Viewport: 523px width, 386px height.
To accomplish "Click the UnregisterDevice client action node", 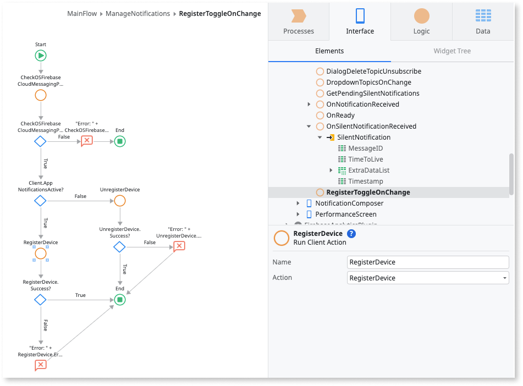I will click(x=120, y=201).
